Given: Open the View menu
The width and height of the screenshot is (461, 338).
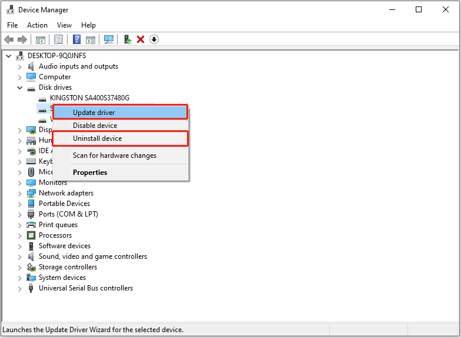Looking at the screenshot, I should tap(65, 25).
